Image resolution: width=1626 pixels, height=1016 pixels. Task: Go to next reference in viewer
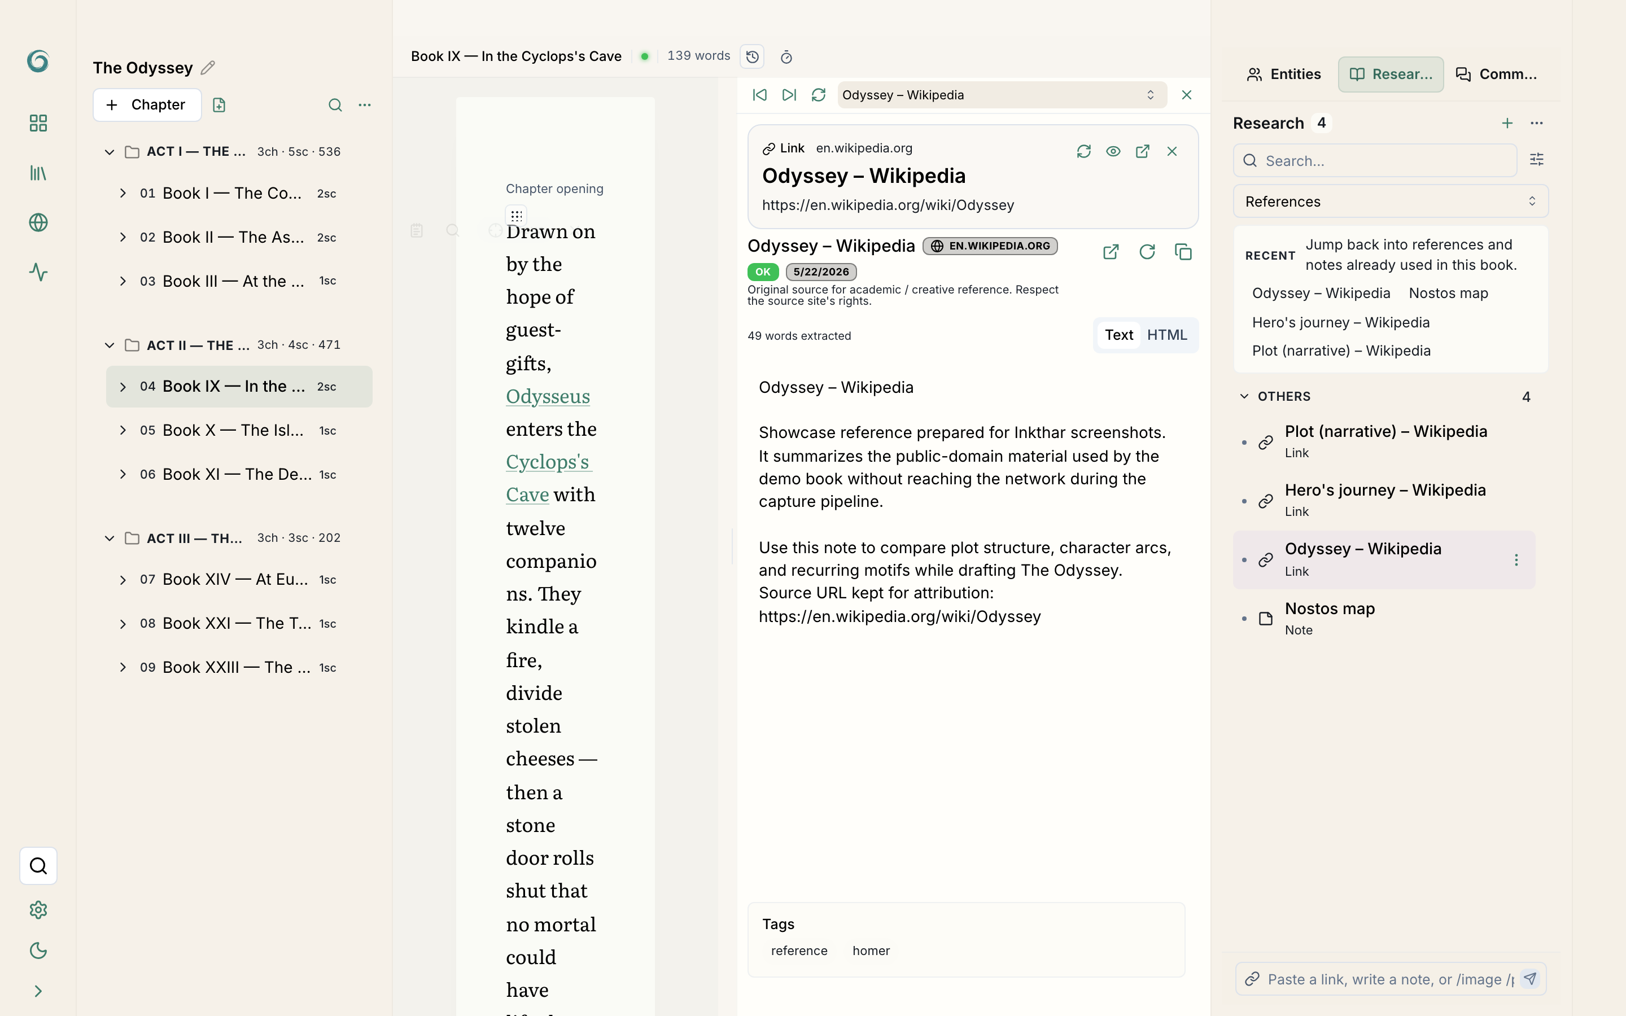tap(789, 95)
